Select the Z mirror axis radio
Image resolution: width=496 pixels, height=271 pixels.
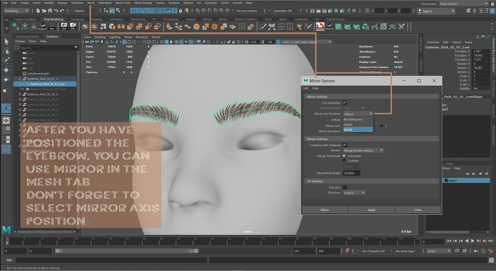[x=382, y=126]
